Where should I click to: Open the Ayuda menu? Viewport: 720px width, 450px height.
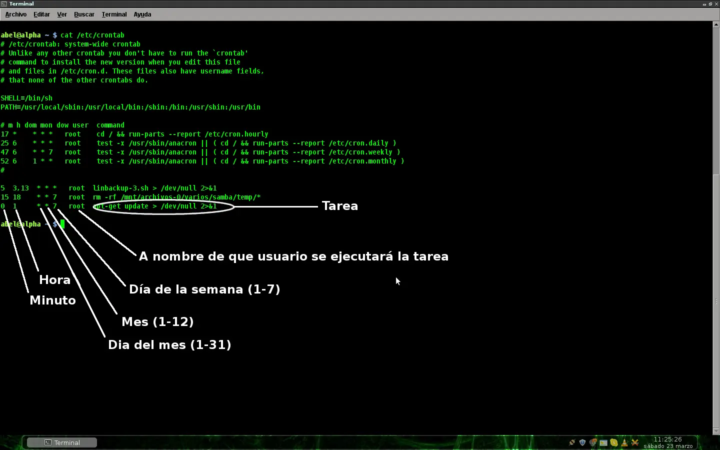click(x=142, y=14)
